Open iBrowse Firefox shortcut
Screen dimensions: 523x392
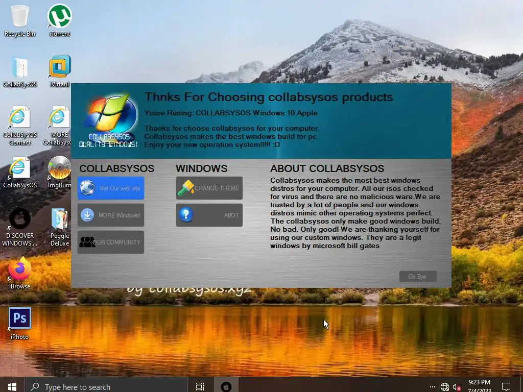point(20,274)
